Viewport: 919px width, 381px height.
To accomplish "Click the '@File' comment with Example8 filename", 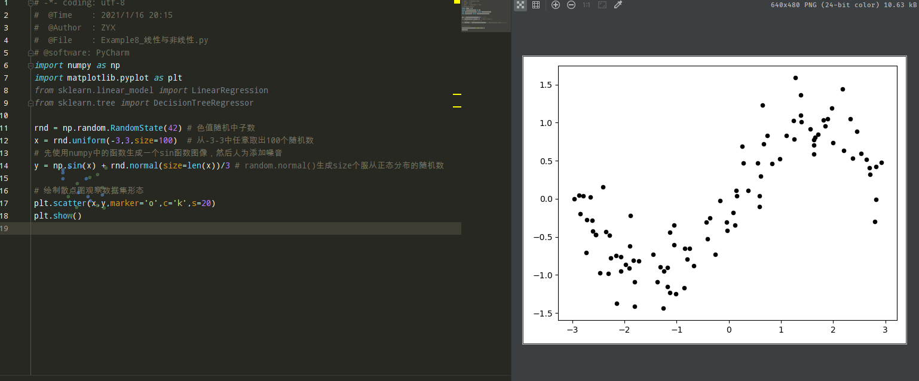I will pyautogui.click(x=121, y=40).
